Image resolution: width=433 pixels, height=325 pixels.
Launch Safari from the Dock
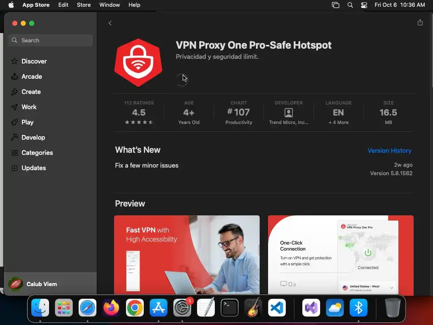click(x=88, y=308)
